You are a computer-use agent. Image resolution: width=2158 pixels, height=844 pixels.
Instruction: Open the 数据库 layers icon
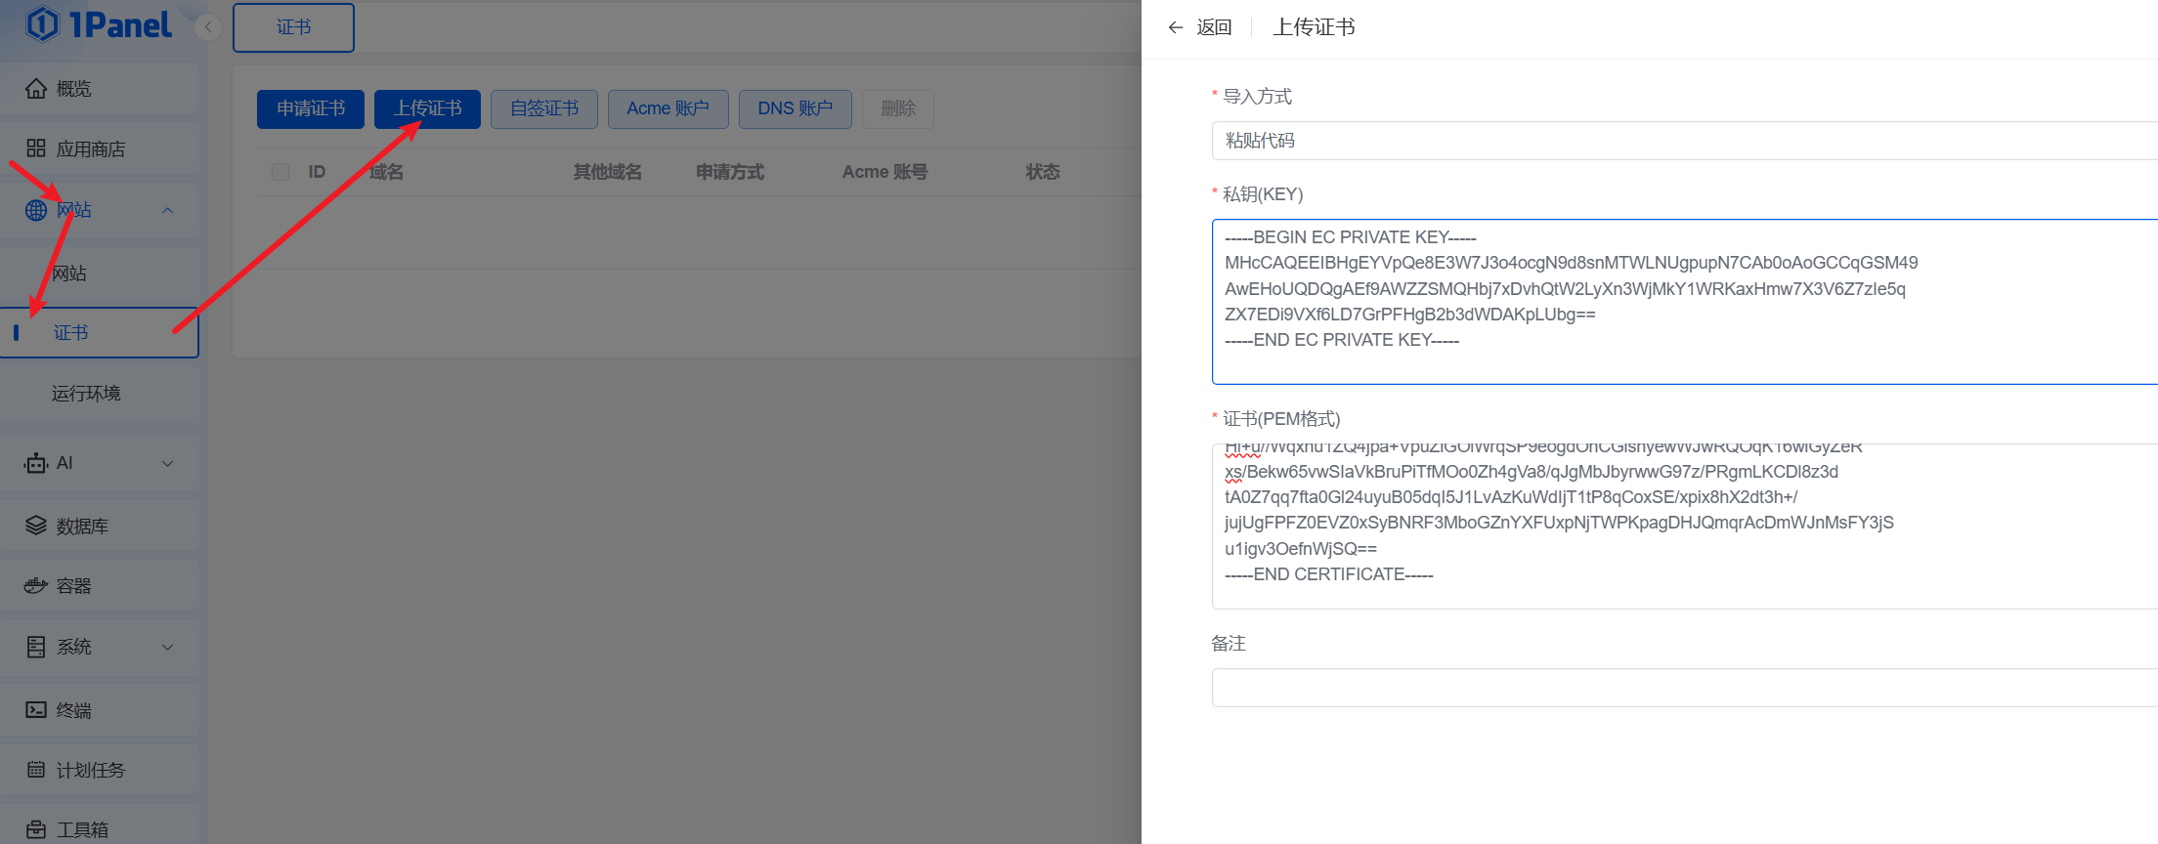[36, 526]
